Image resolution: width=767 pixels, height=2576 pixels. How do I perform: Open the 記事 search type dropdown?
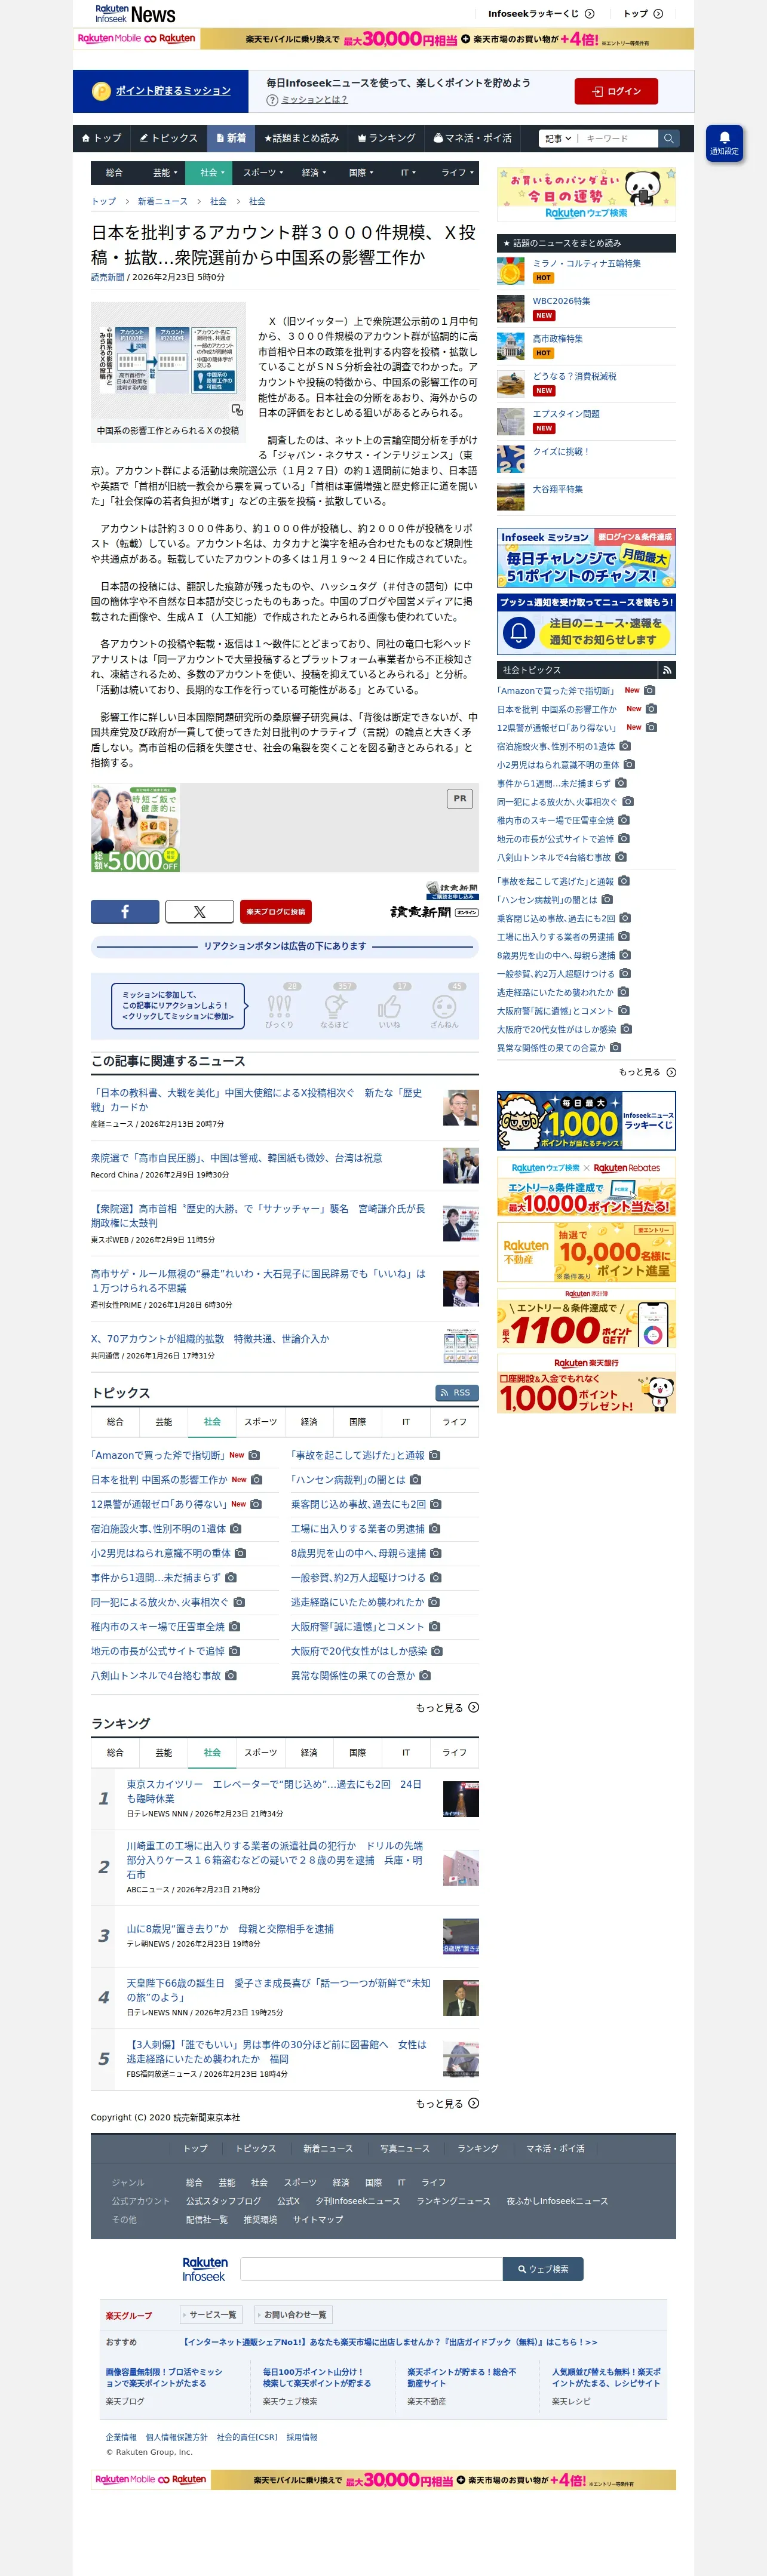(x=558, y=138)
